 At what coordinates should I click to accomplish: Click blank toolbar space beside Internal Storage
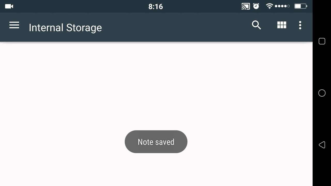[x=176, y=27]
